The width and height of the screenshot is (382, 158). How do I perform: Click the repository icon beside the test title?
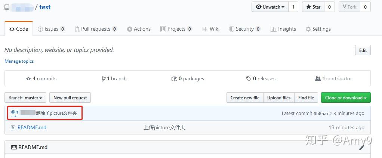(x=7, y=7)
